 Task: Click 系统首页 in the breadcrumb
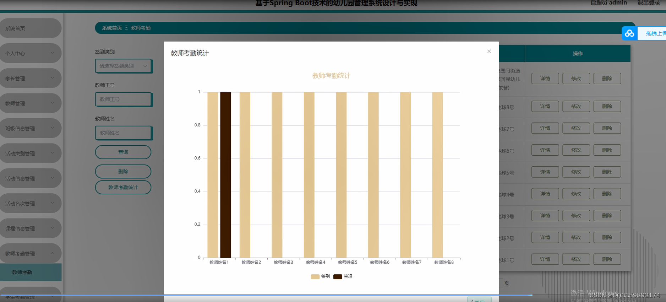coord(112,28)
